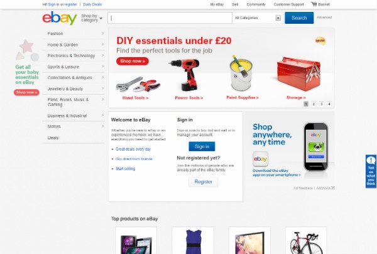The height and width of the screenshot is (254, 377).
Task: Click the Register button
Action: click(204, 182)
